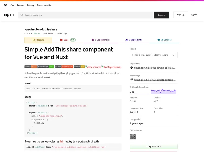This screenshot has width=204, height=152.
Task: Click the black Search button
Action: point(161,15)
